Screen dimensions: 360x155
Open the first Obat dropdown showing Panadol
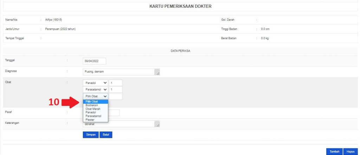96,83
